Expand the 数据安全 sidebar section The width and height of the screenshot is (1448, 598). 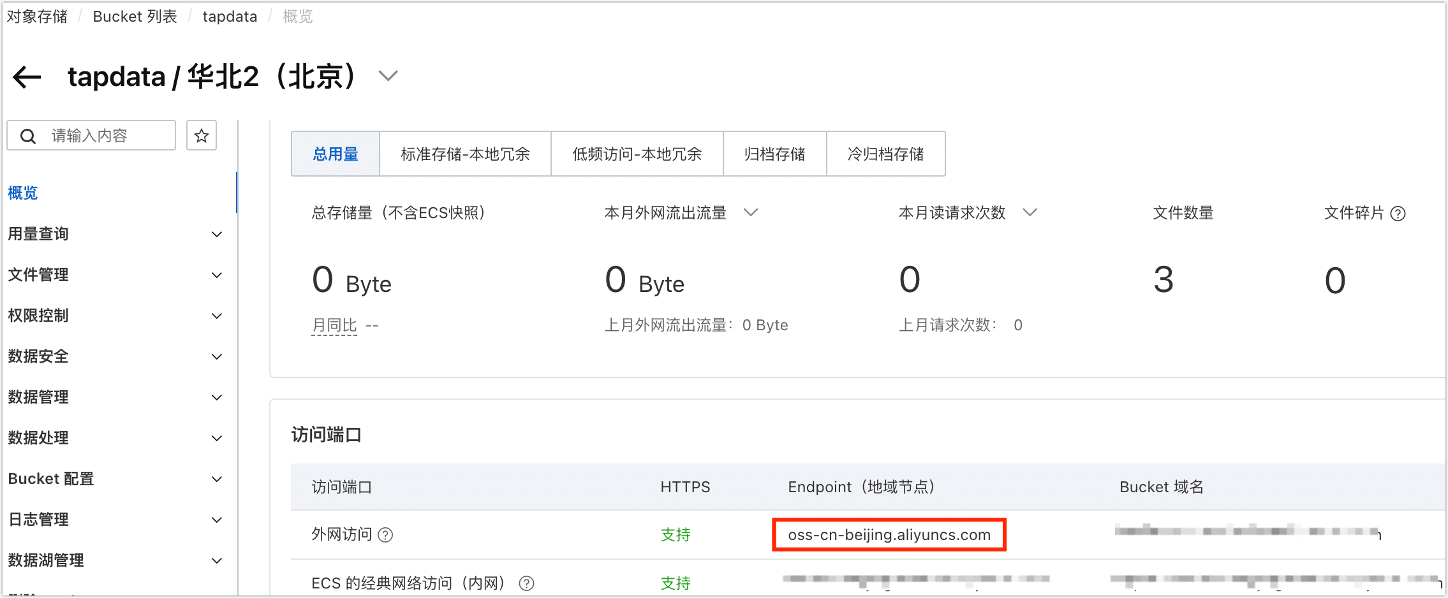point(217,356)
